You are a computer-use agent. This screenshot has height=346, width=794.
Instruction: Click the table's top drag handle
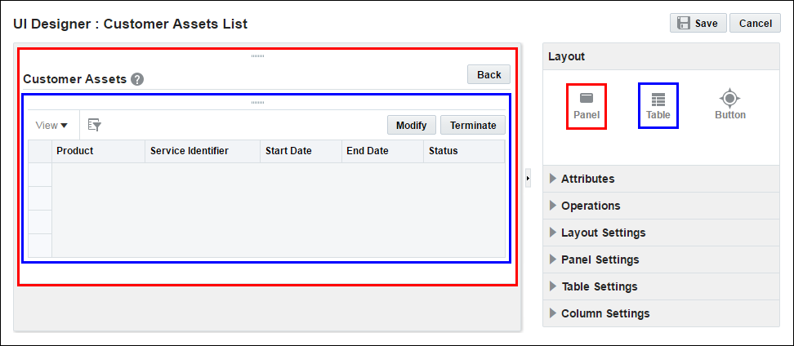(x=257, y=102)
